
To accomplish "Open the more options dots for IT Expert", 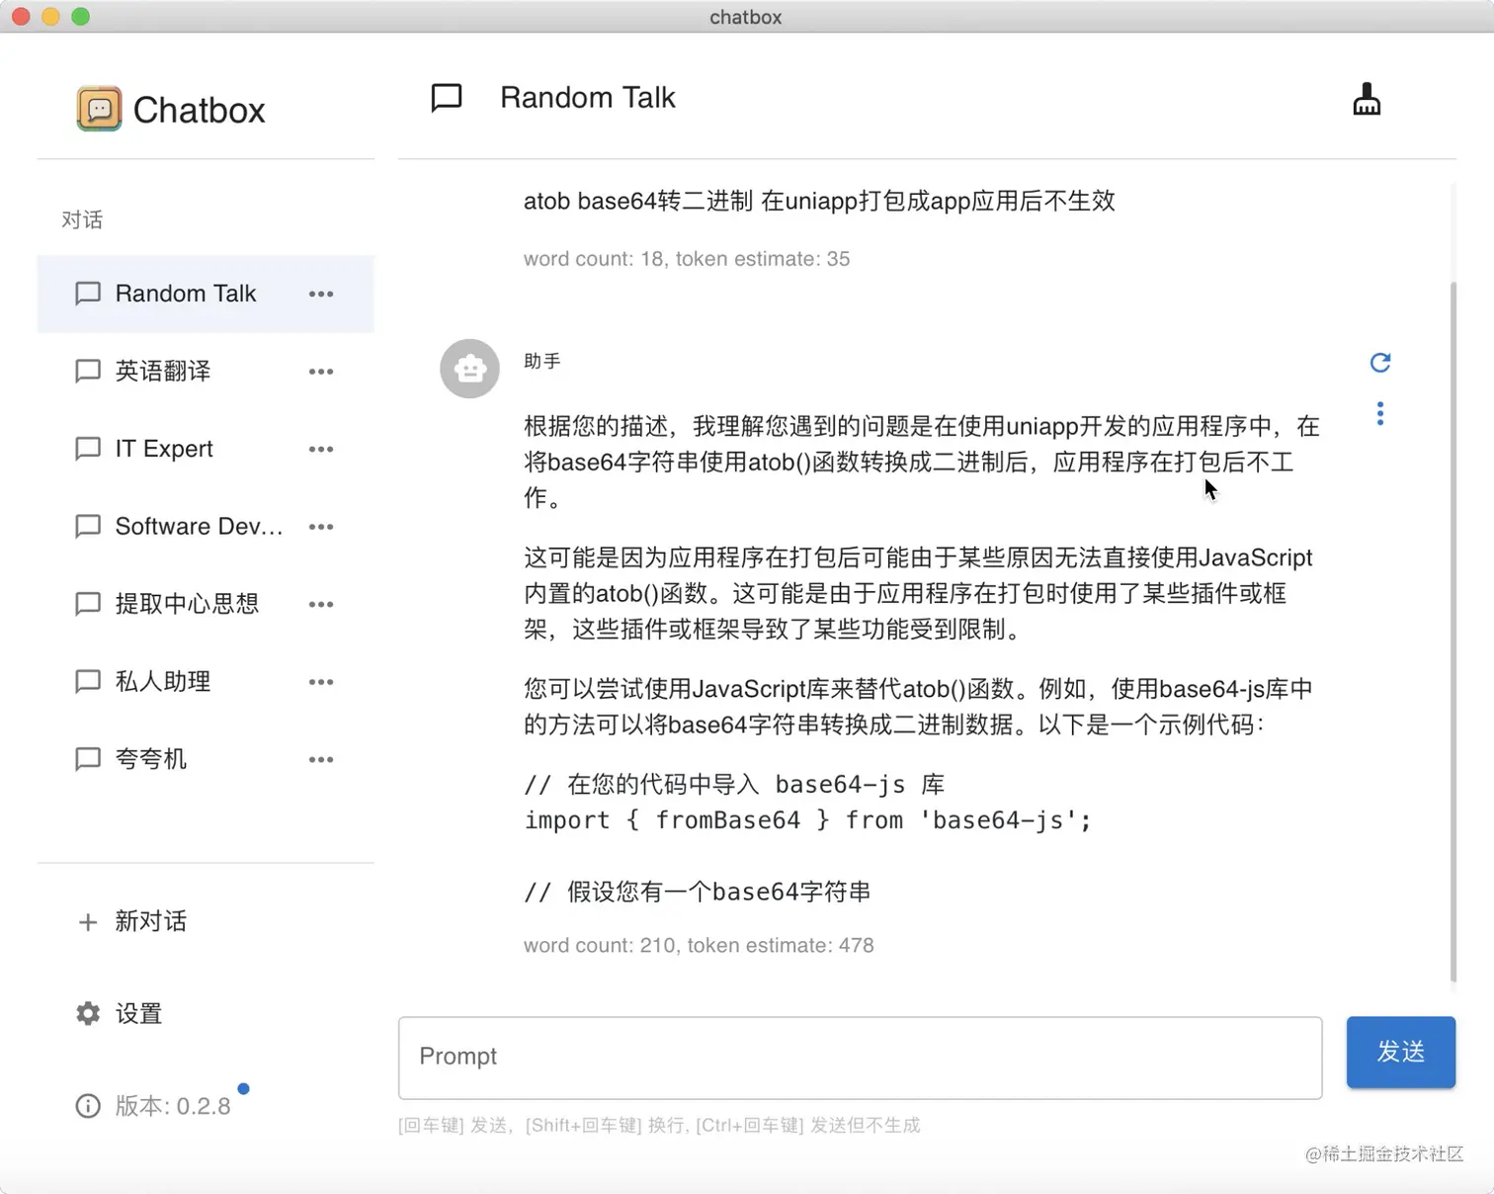I will point(321,449).
